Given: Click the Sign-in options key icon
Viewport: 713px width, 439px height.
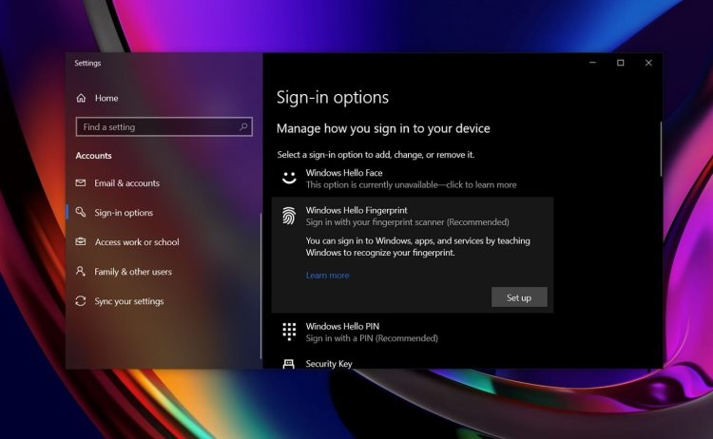Looking at the screenshot, I should click(x=81, y=212).
